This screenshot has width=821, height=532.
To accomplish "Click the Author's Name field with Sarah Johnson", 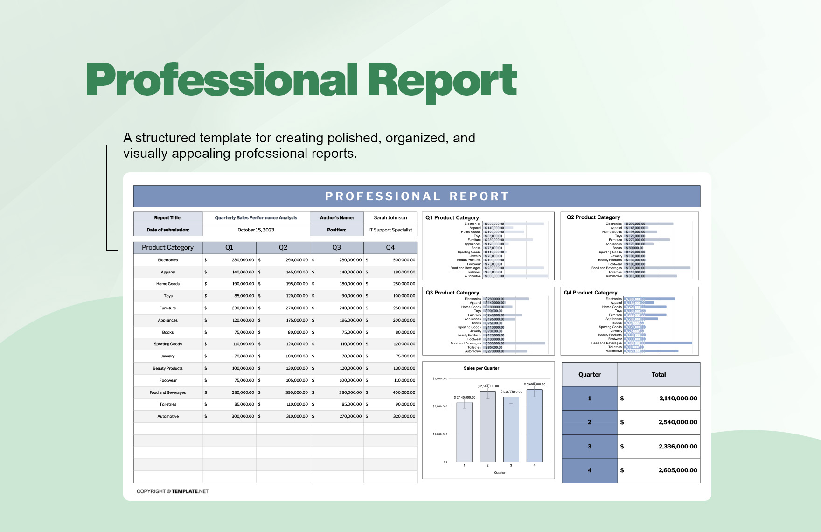I will tap(390, 217).
